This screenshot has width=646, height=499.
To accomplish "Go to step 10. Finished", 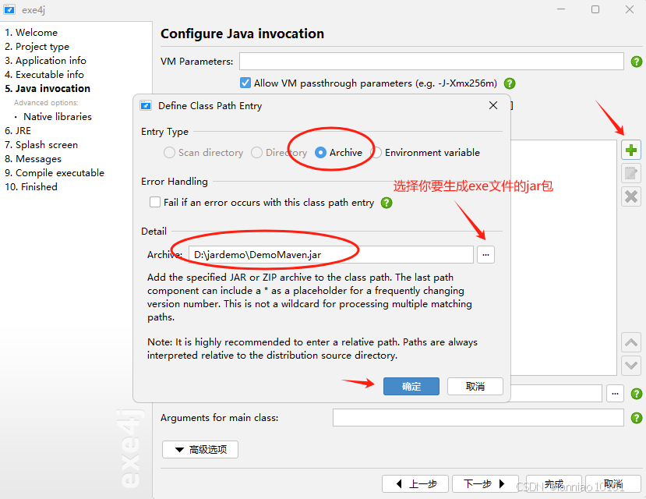I will click(x=31, y=186).
